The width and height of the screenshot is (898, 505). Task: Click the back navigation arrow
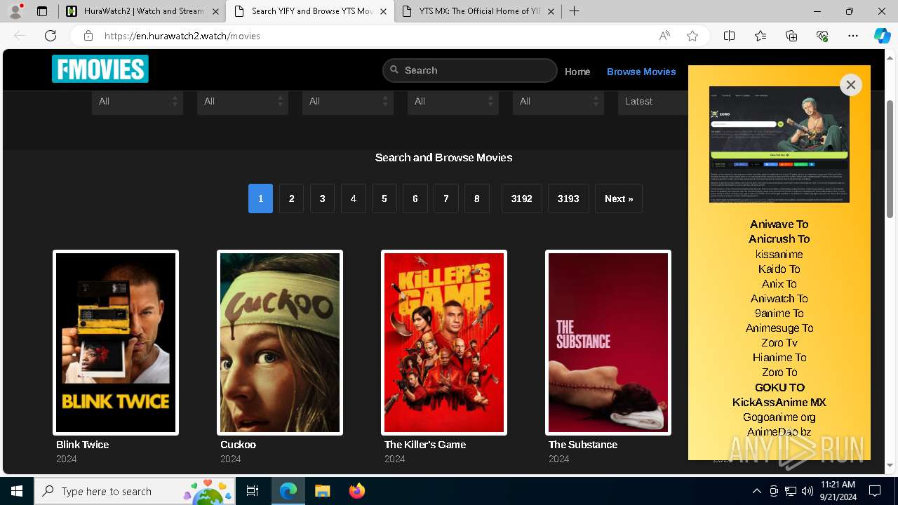click(20, 36)
